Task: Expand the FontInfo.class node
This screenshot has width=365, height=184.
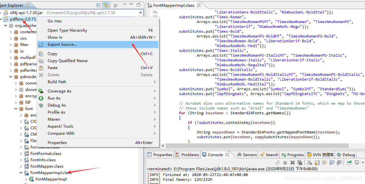Action: (x=21, y=160)
